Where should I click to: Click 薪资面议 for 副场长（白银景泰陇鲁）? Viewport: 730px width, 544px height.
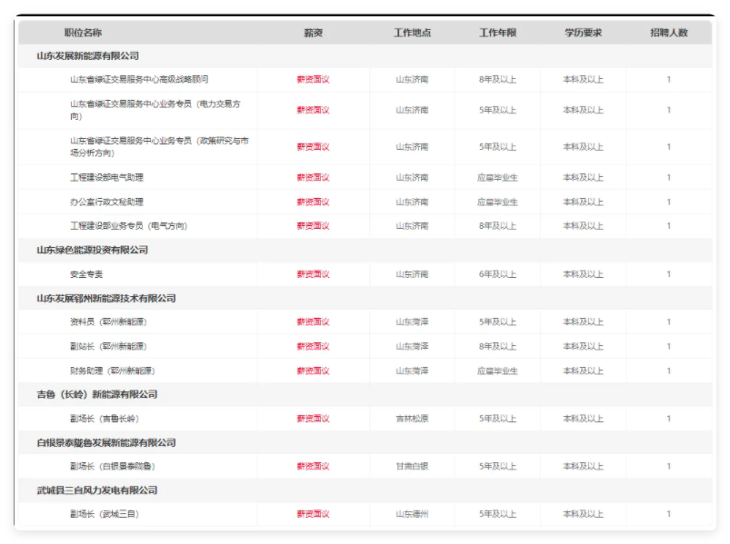tap(313, 466)
